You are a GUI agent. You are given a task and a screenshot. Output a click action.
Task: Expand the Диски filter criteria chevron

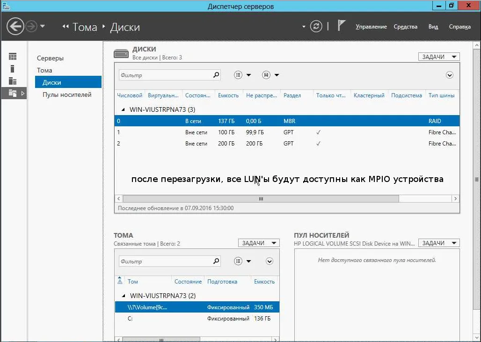point(449,75)
